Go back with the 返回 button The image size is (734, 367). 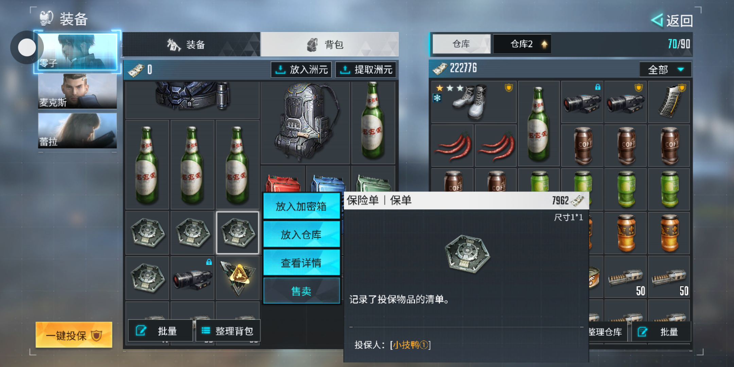point(672,21)
